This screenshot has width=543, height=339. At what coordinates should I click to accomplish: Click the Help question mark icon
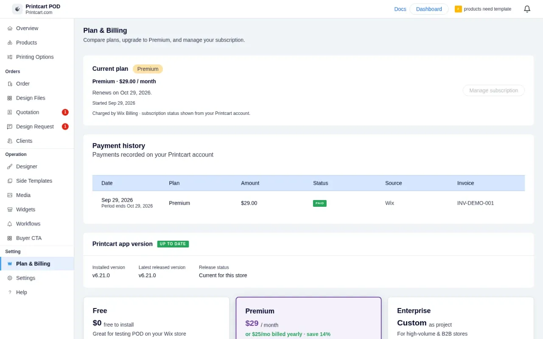point(10,292)
